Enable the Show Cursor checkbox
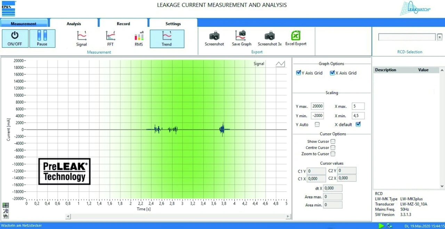The width and height of the screenshot is (445, 229). [333, 142]
